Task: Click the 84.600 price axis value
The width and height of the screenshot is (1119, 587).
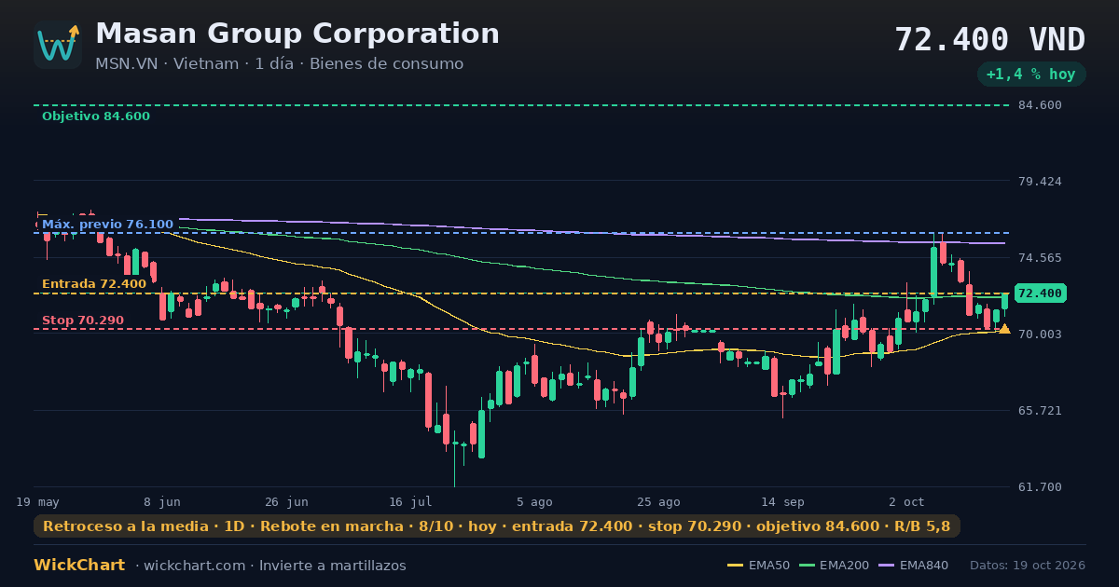Action: click(x=1040, y=105)
